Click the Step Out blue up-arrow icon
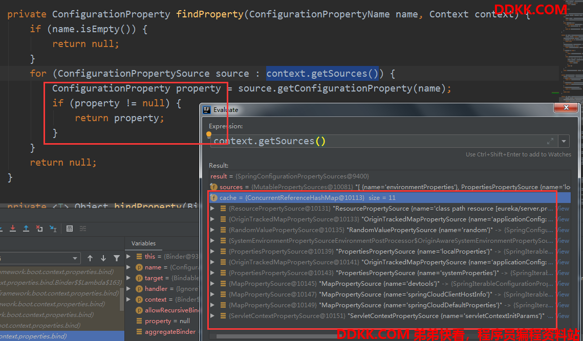 [26, 229]
